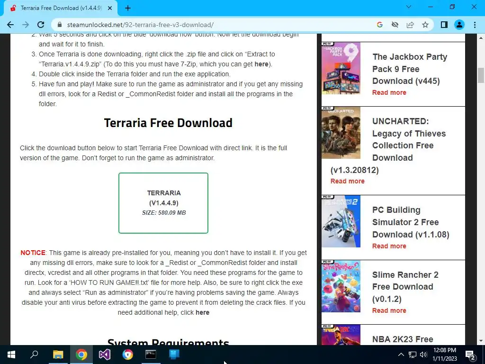Open the notification center icon

470,355
